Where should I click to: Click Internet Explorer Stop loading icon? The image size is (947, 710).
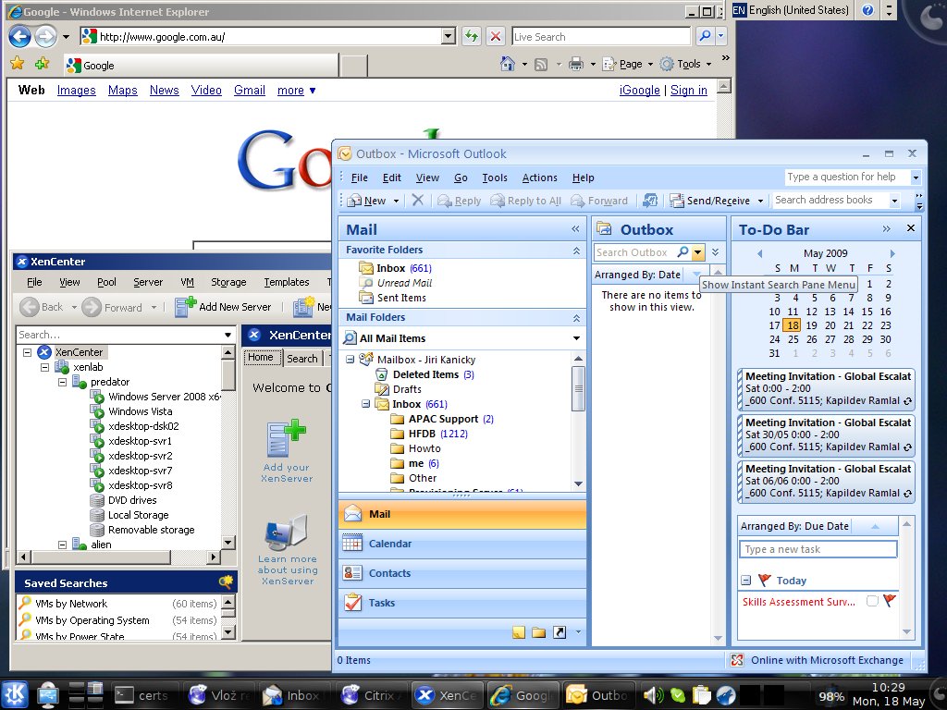(496, 36)
